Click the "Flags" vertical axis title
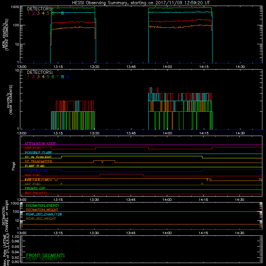The height and width of the screenshot is (266, 266). (14, 166)
